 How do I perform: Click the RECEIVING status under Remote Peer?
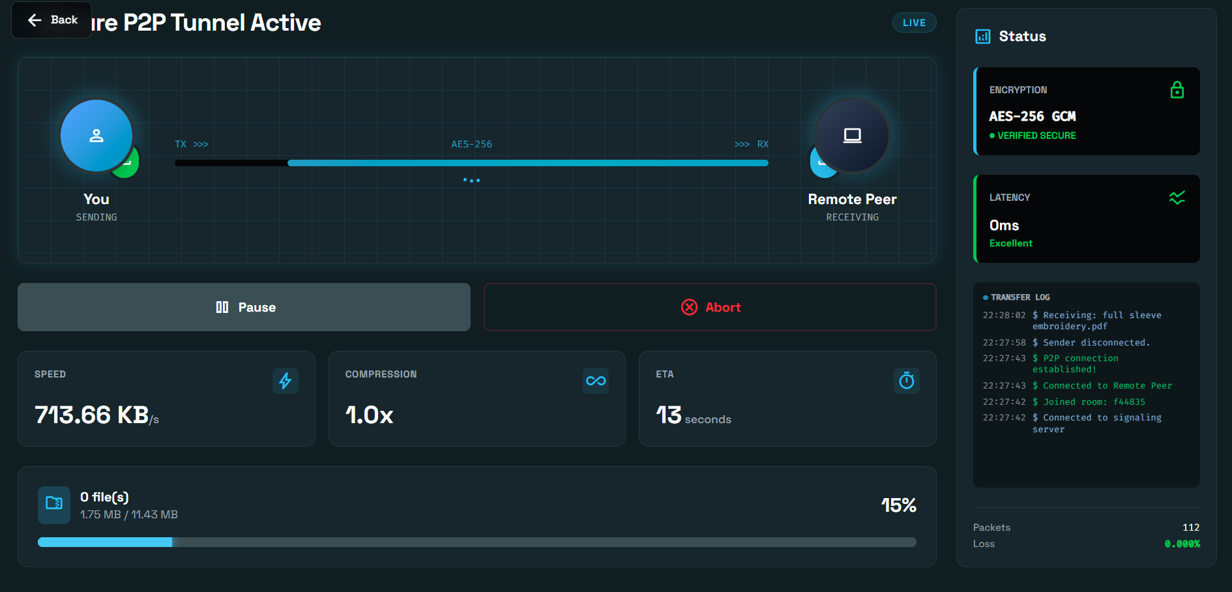852,217
